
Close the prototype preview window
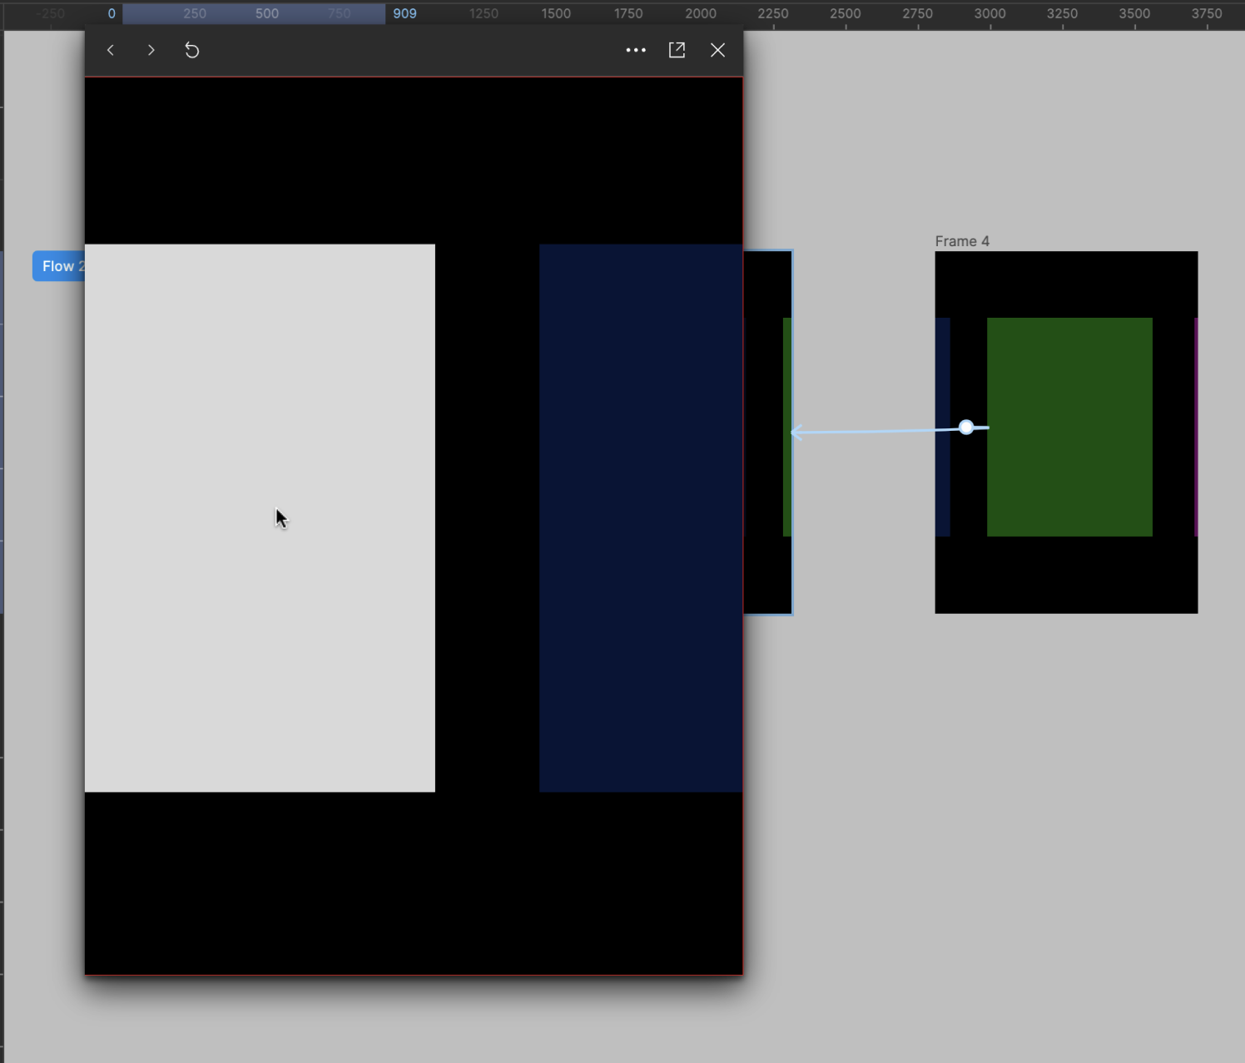pyautogui.click(x=717, y=50)
